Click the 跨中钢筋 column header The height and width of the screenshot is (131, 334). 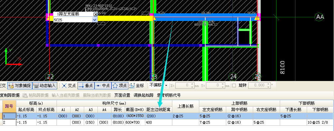click(x=240, y=110)
